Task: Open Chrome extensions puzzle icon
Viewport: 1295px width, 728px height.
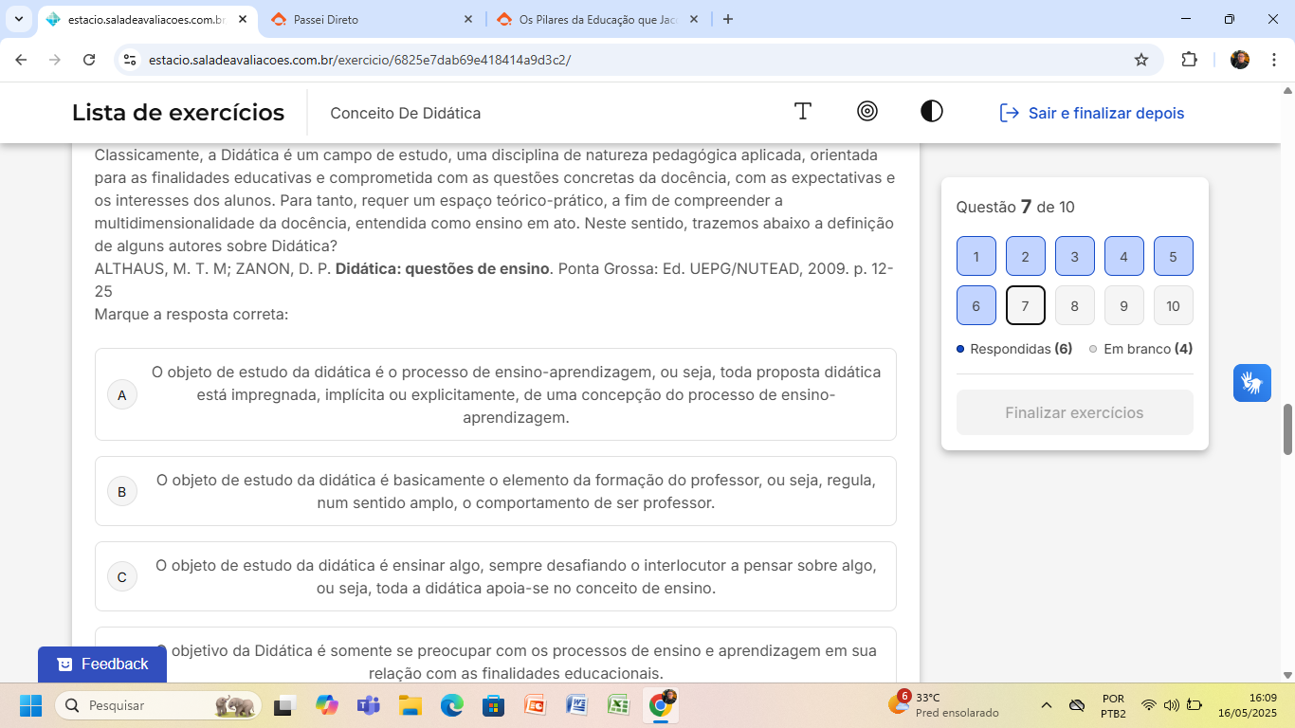Action: tap(1189, 60)
